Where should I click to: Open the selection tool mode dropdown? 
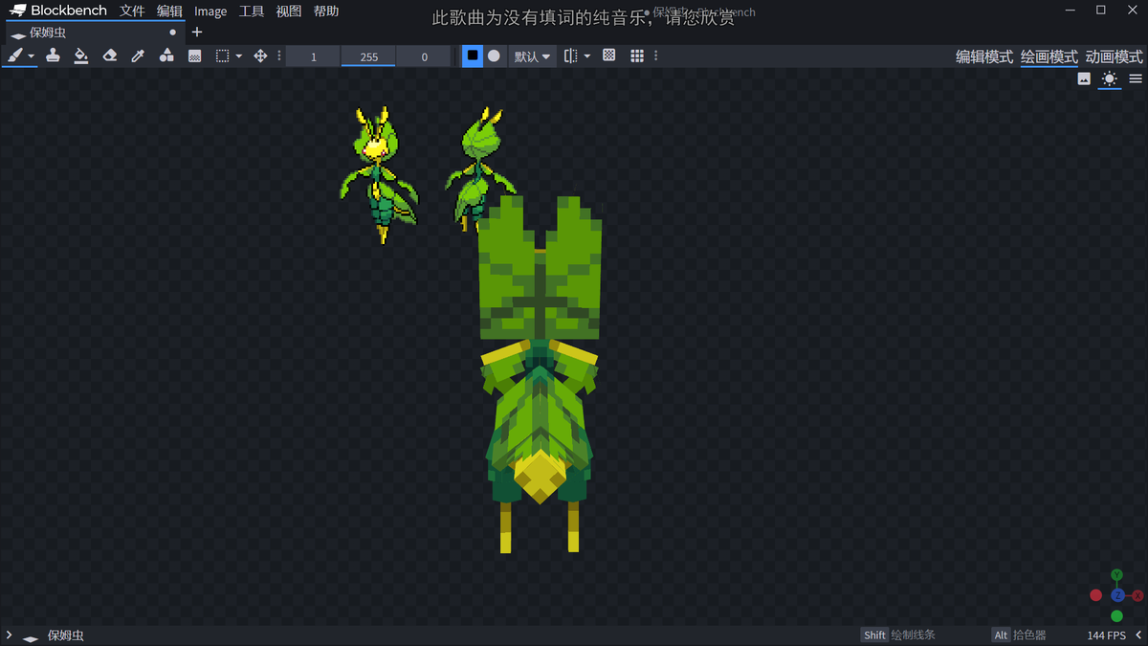pos(239,56)
